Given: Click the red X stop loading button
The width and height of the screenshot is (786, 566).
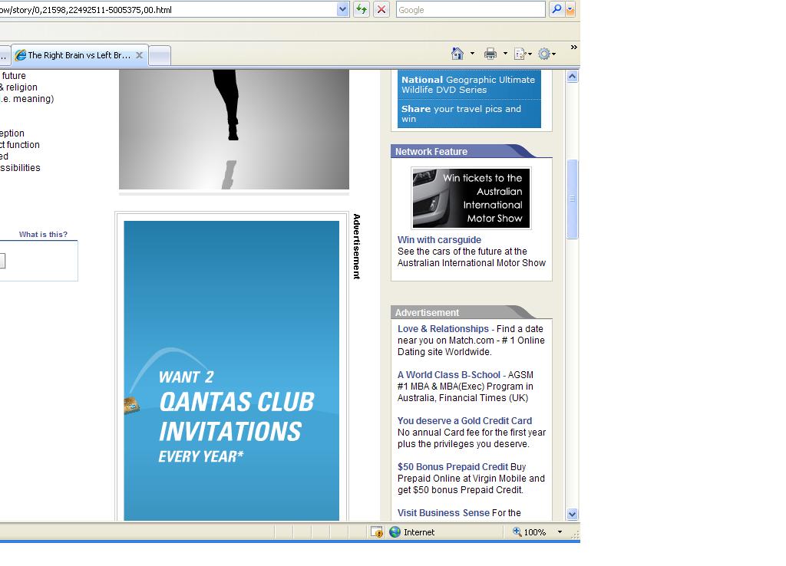Looking at the screenshot, I should tap(381, 9).
